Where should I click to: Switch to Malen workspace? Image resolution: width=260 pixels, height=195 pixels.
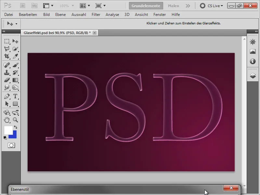tap(174, 6)
